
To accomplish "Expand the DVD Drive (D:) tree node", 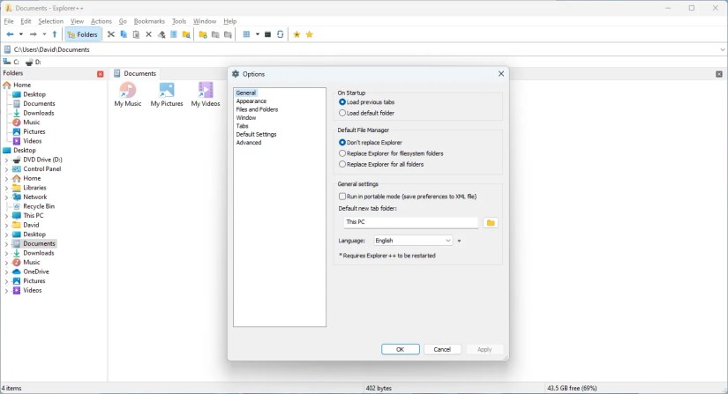I will [x=6, y=160].
